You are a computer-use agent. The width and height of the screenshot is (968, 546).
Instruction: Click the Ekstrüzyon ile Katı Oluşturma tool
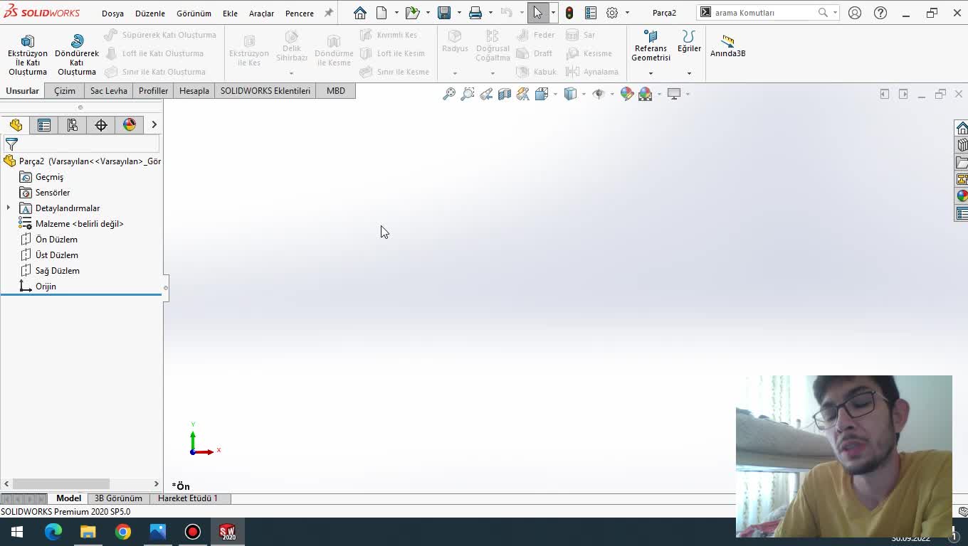coord(27,55)
